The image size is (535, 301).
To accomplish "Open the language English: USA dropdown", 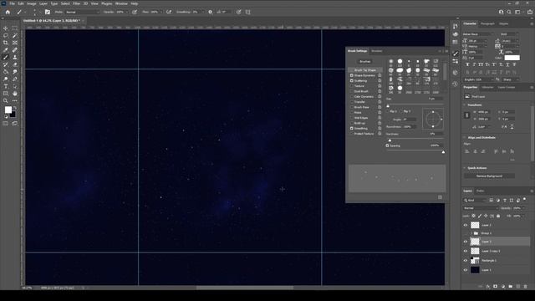I will click(x=478, y=79).
